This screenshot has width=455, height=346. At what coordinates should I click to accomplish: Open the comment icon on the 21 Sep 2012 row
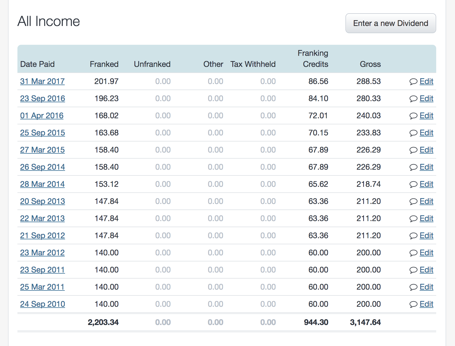click(x=413, y=235)
